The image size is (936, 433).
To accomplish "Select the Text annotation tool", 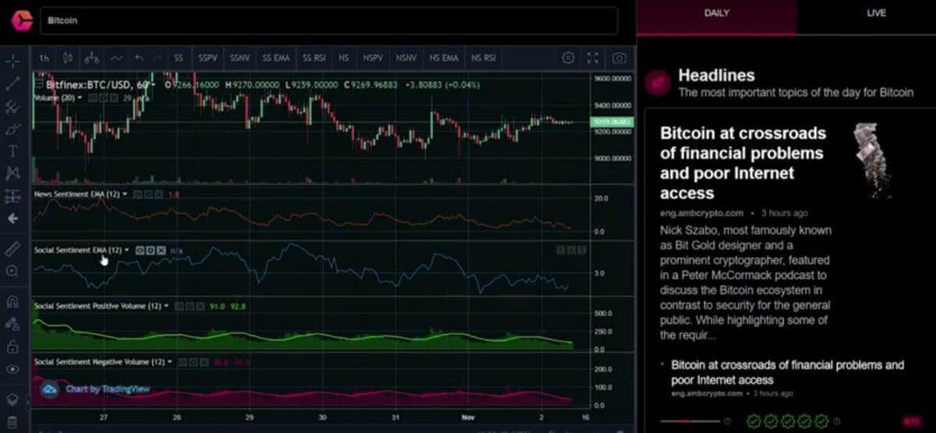I will [12, 151].
